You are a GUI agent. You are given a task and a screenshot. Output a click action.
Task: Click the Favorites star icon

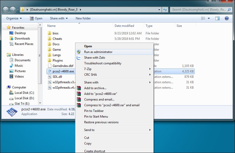tap(9, 27)
